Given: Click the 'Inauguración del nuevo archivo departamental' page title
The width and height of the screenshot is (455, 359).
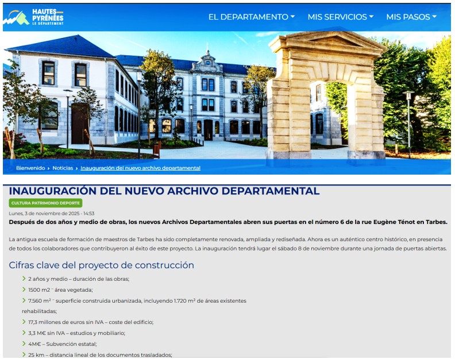Looking at the screenshot, I should coord(164,191).
